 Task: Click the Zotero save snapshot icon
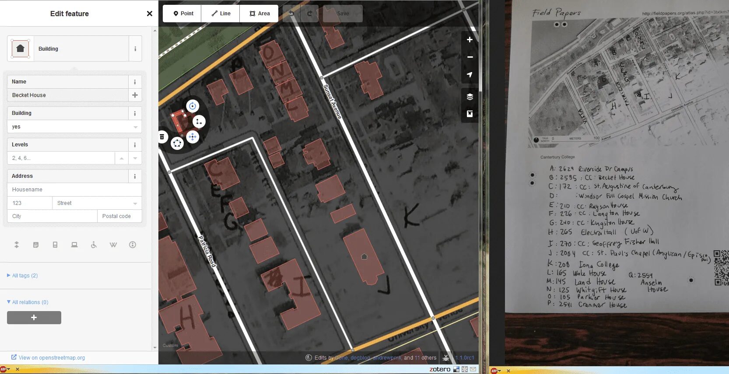(456, 370)
